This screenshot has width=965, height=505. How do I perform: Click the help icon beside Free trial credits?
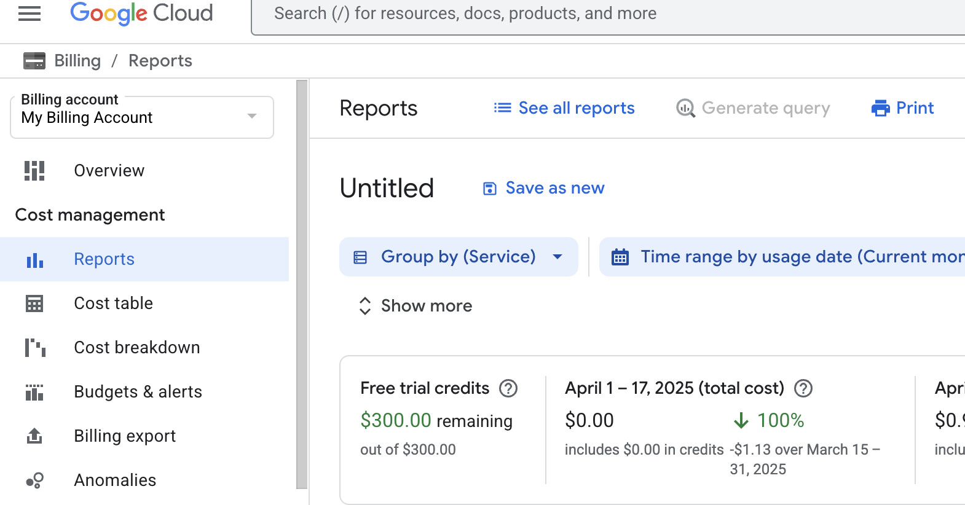508,388
